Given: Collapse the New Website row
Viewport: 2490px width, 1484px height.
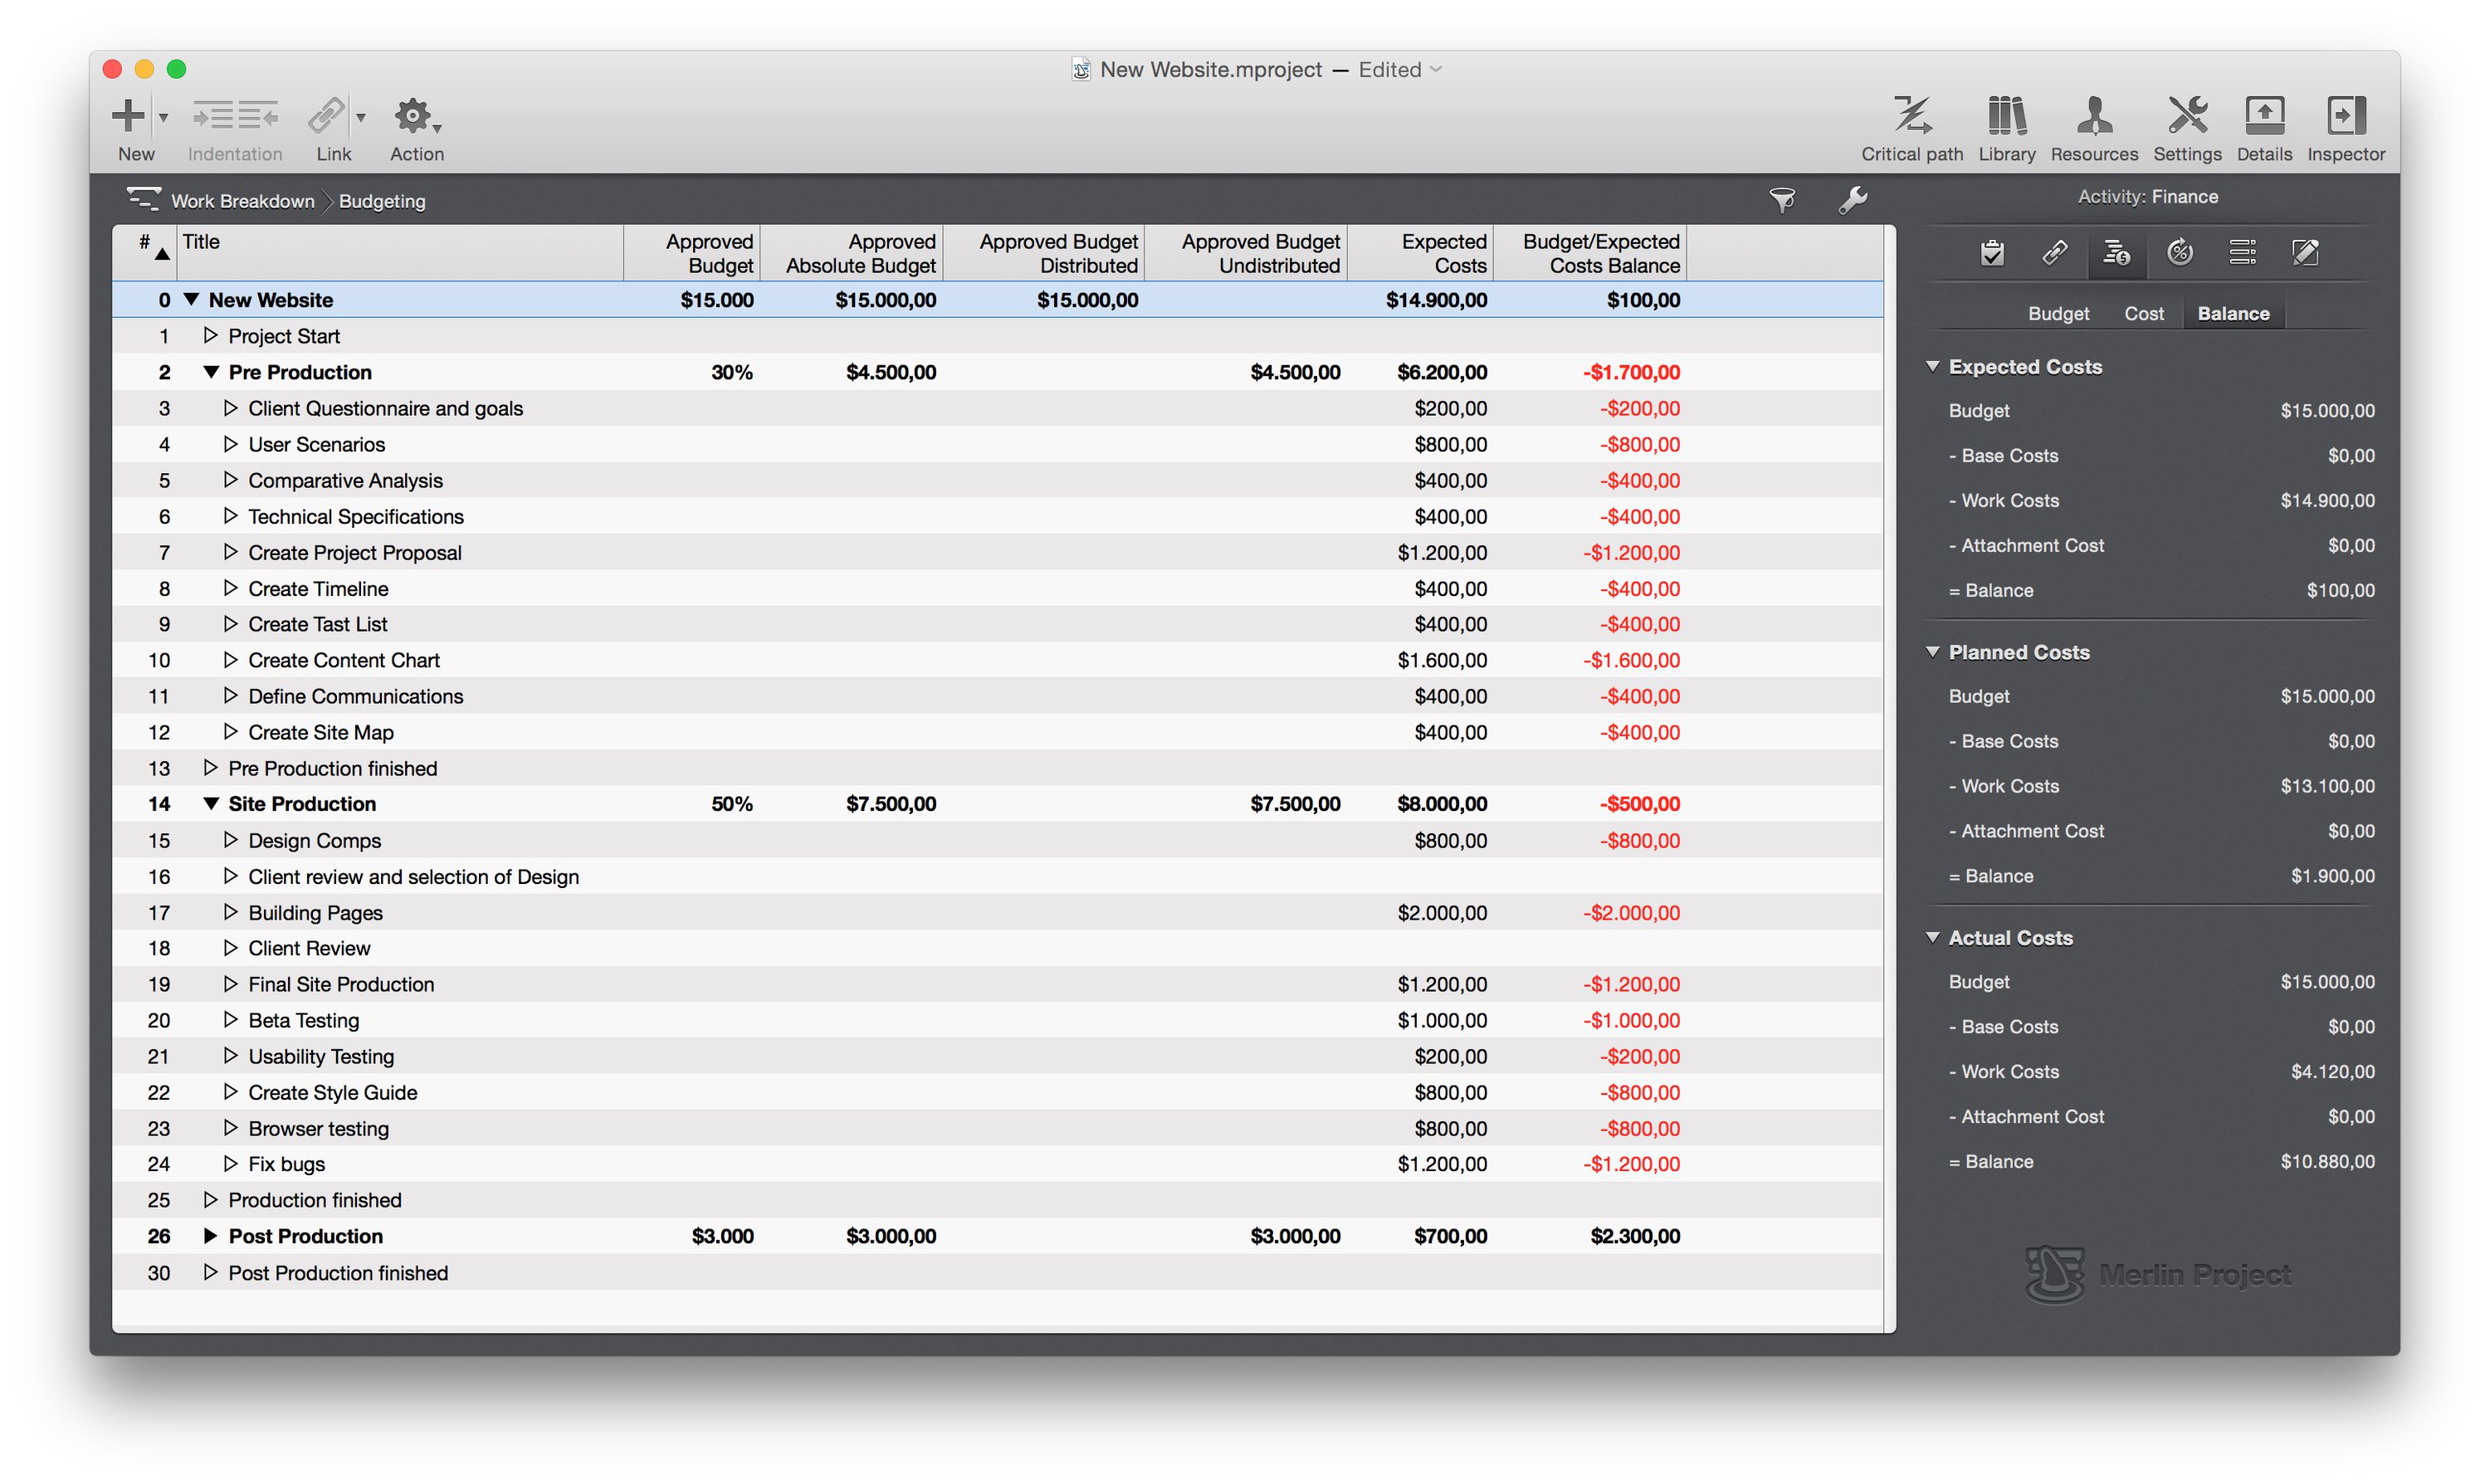Looking at the screenshot, I should click(x=191, y=299).
